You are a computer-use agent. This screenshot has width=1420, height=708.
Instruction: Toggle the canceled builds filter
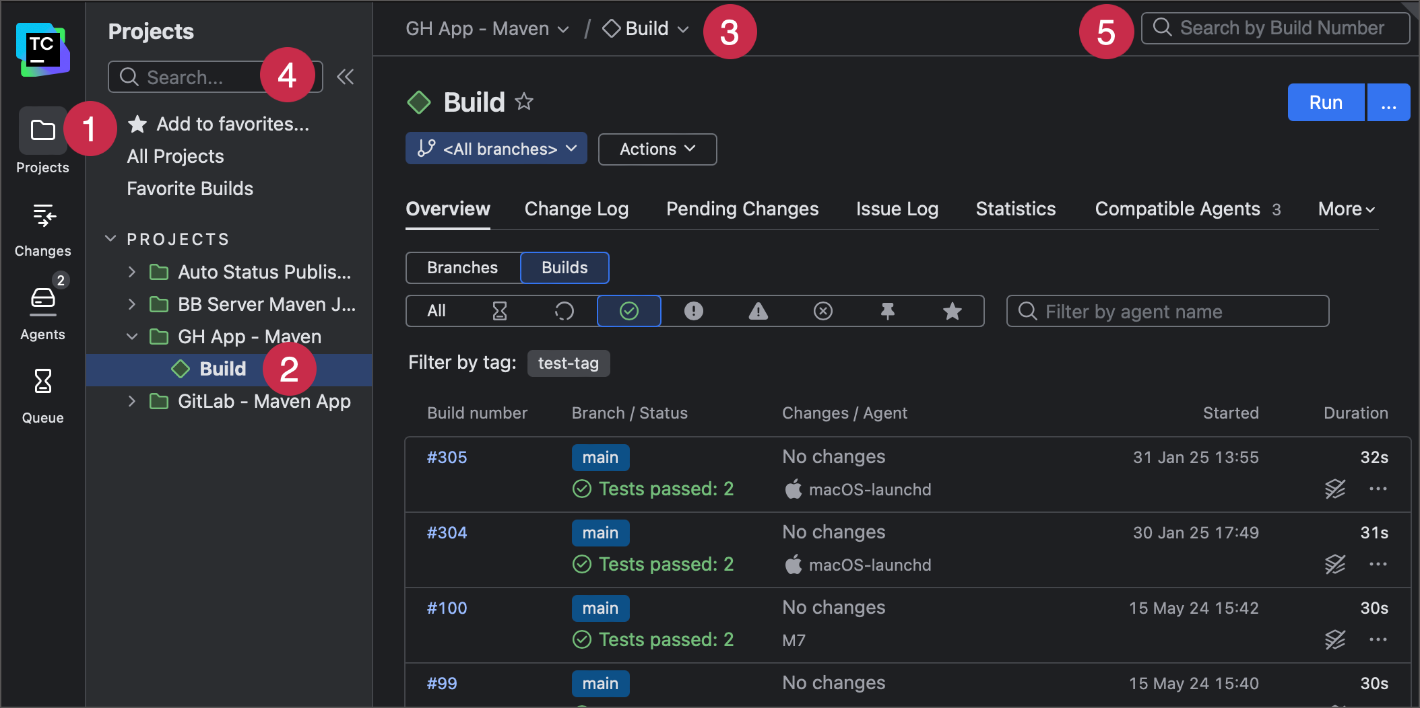822,311
